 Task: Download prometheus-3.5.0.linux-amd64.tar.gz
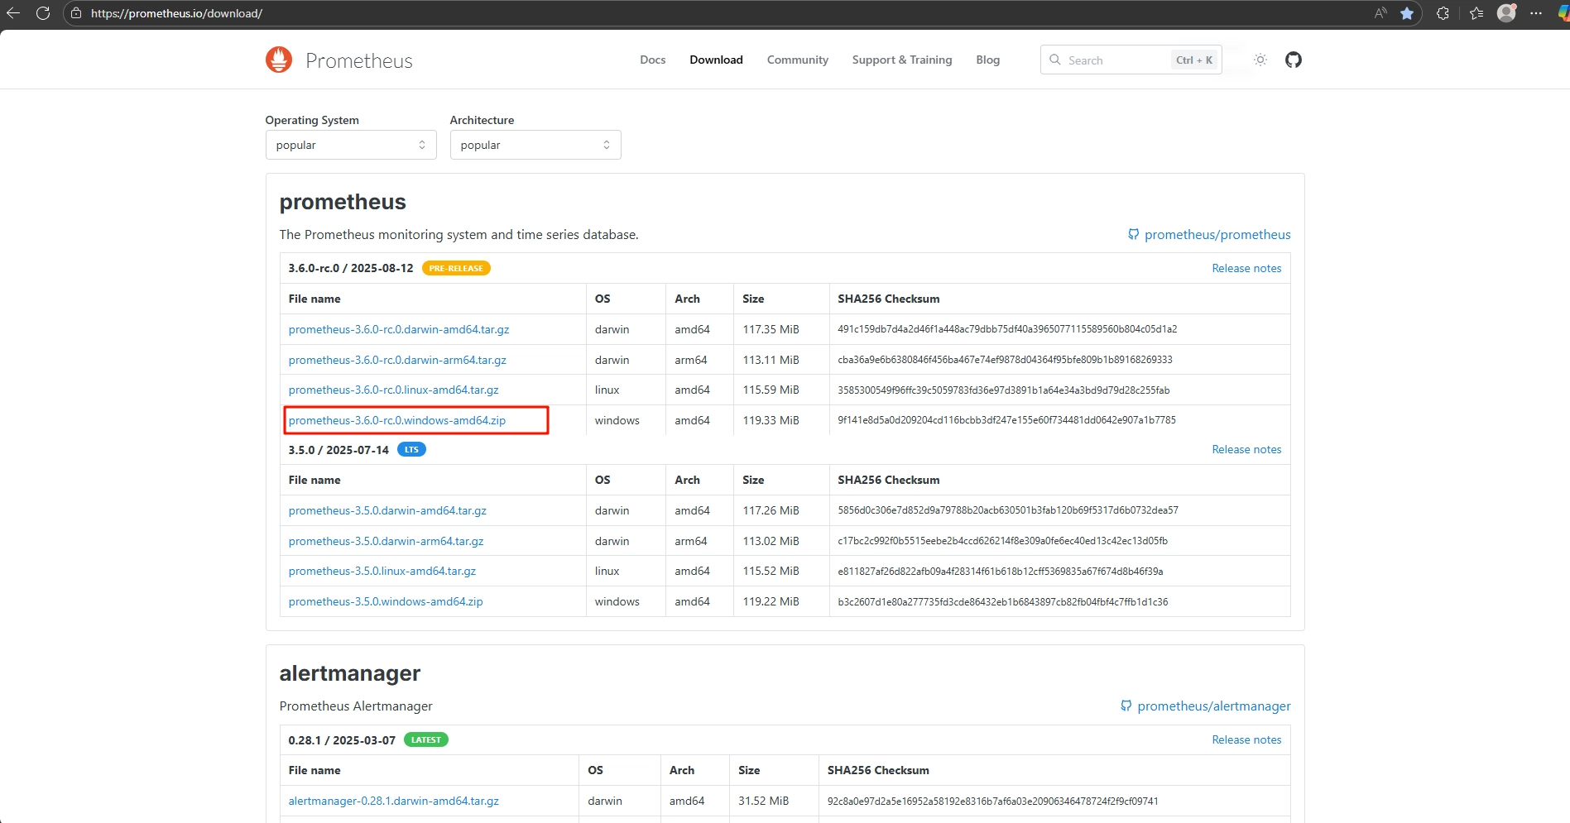click(x=382, y=571)
